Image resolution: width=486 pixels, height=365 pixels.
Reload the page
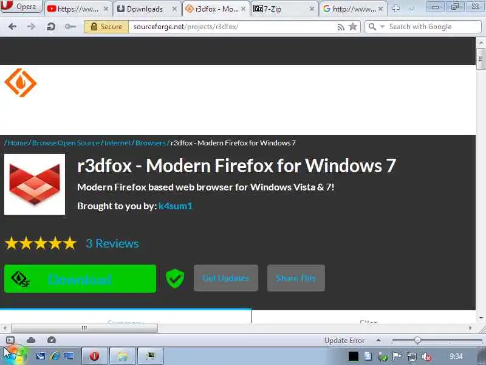[51, 27]
